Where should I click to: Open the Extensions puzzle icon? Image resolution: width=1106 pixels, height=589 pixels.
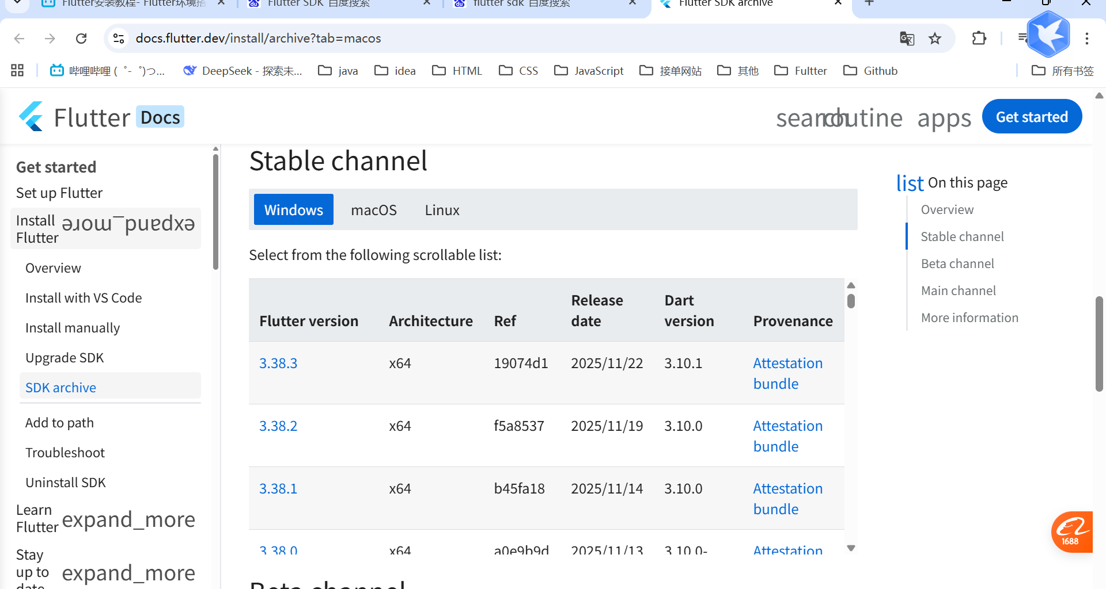click(x=979, y=39)
